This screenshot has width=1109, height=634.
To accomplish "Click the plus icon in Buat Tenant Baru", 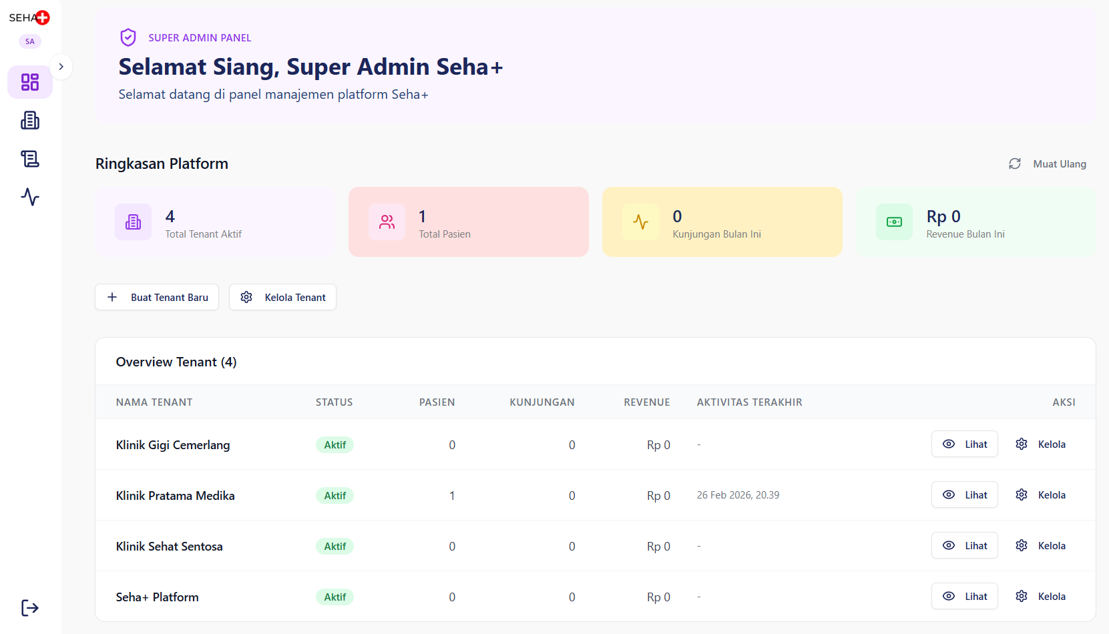I will (112, 297).
